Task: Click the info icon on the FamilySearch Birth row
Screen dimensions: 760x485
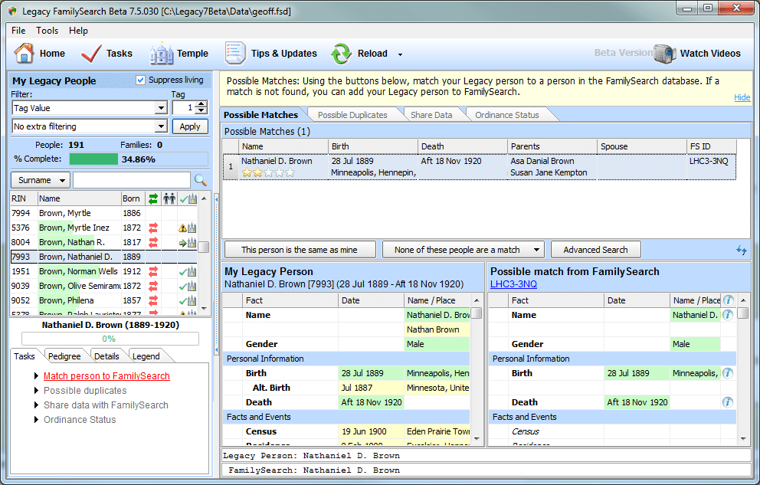Action: pyautogui.click(x=728, y=373)
